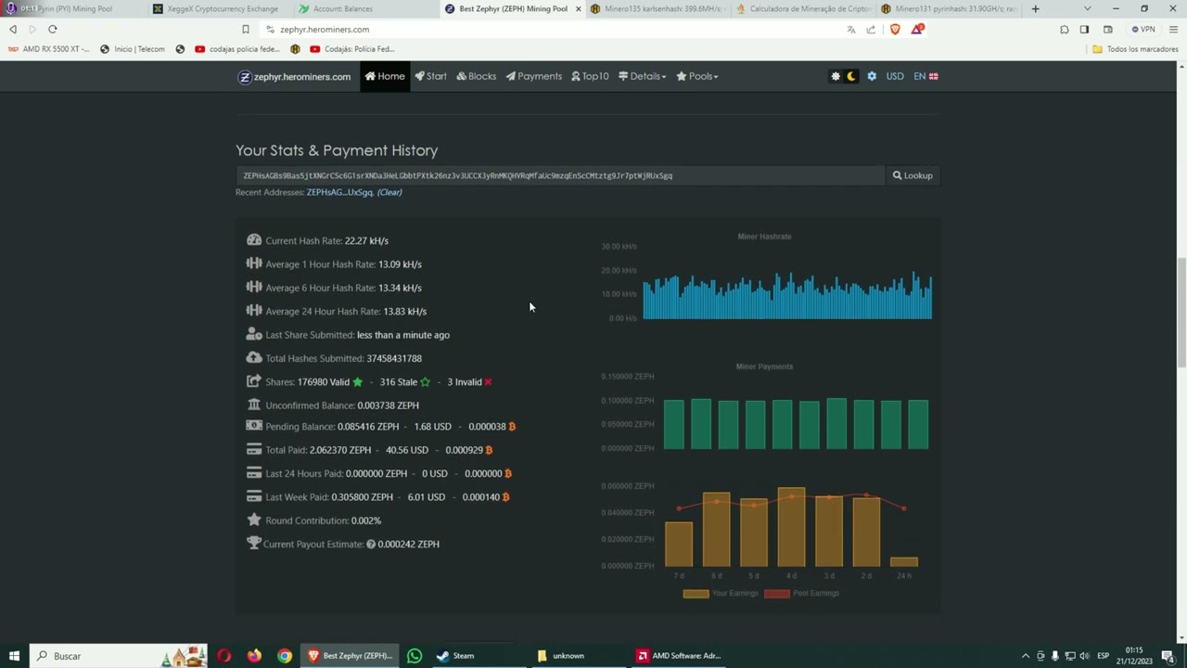Open the AMD RX 5500 XT bookmark
The width and height of the screenshot is (1187, 668).
pyautogui.click(x=49, y=49)
